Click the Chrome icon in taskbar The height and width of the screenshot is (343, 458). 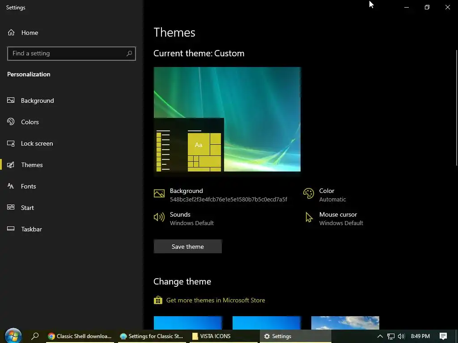pyautogui.click(x=51, y=336)
